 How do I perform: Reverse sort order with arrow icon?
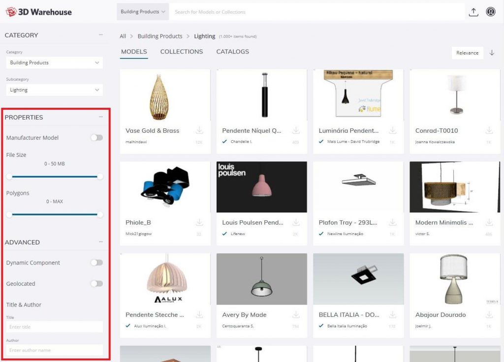(492, 53)
